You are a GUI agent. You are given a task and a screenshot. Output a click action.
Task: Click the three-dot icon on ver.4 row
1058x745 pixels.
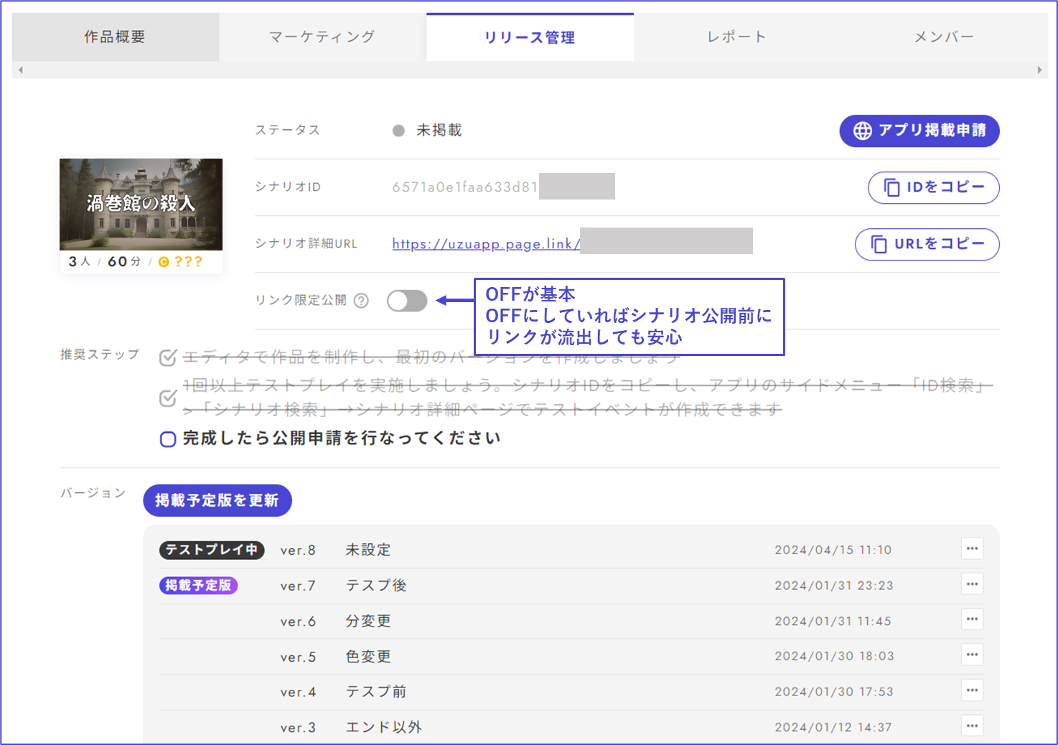point(972,690)
